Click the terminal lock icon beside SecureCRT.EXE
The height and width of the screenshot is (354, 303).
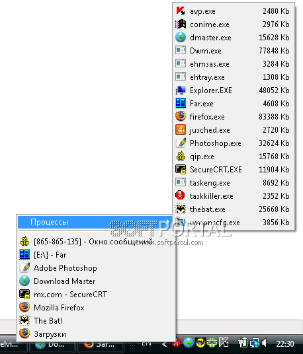coord(181,169)
